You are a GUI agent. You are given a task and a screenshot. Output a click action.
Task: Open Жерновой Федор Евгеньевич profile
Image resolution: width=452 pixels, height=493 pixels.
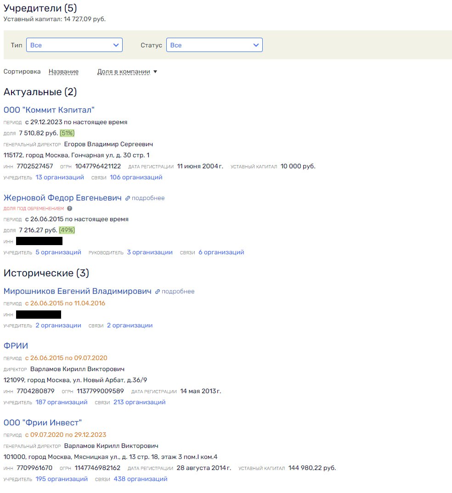(x=62, y=198)
